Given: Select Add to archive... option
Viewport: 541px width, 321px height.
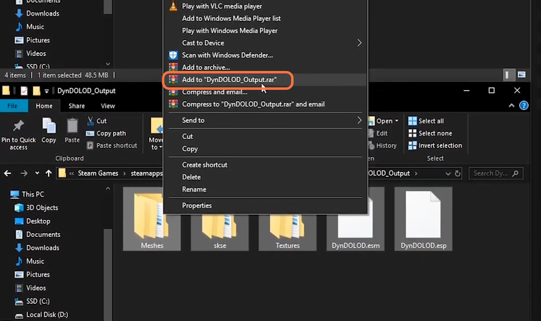Looking at the screenshot, I should pyautogui.click(x=206, y=67).
